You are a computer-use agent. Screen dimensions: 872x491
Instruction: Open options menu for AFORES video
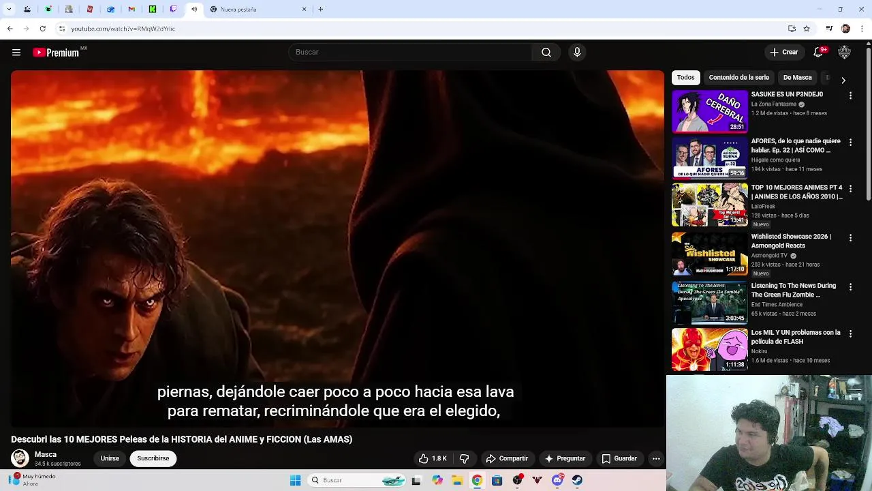coord(850,143)
